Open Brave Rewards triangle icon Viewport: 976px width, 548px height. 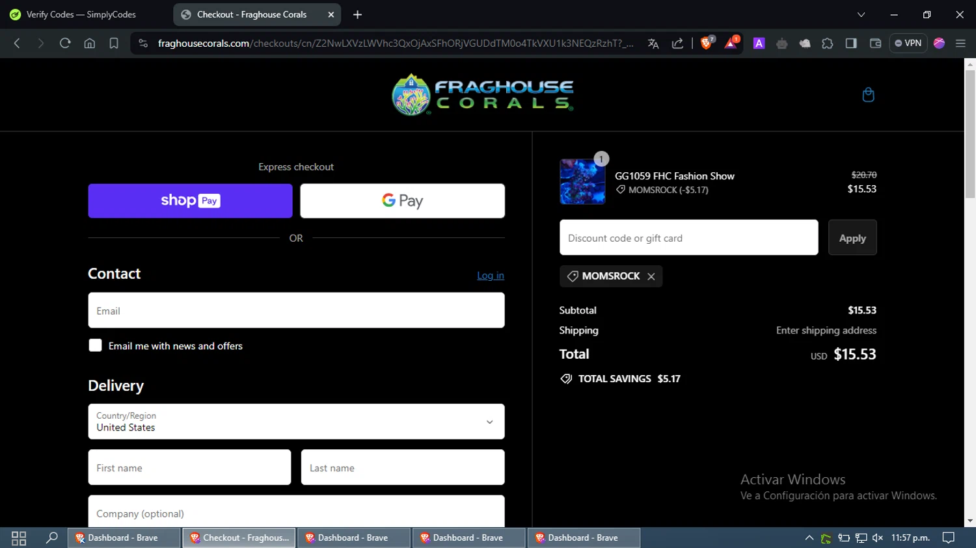(x=731, y=43)
